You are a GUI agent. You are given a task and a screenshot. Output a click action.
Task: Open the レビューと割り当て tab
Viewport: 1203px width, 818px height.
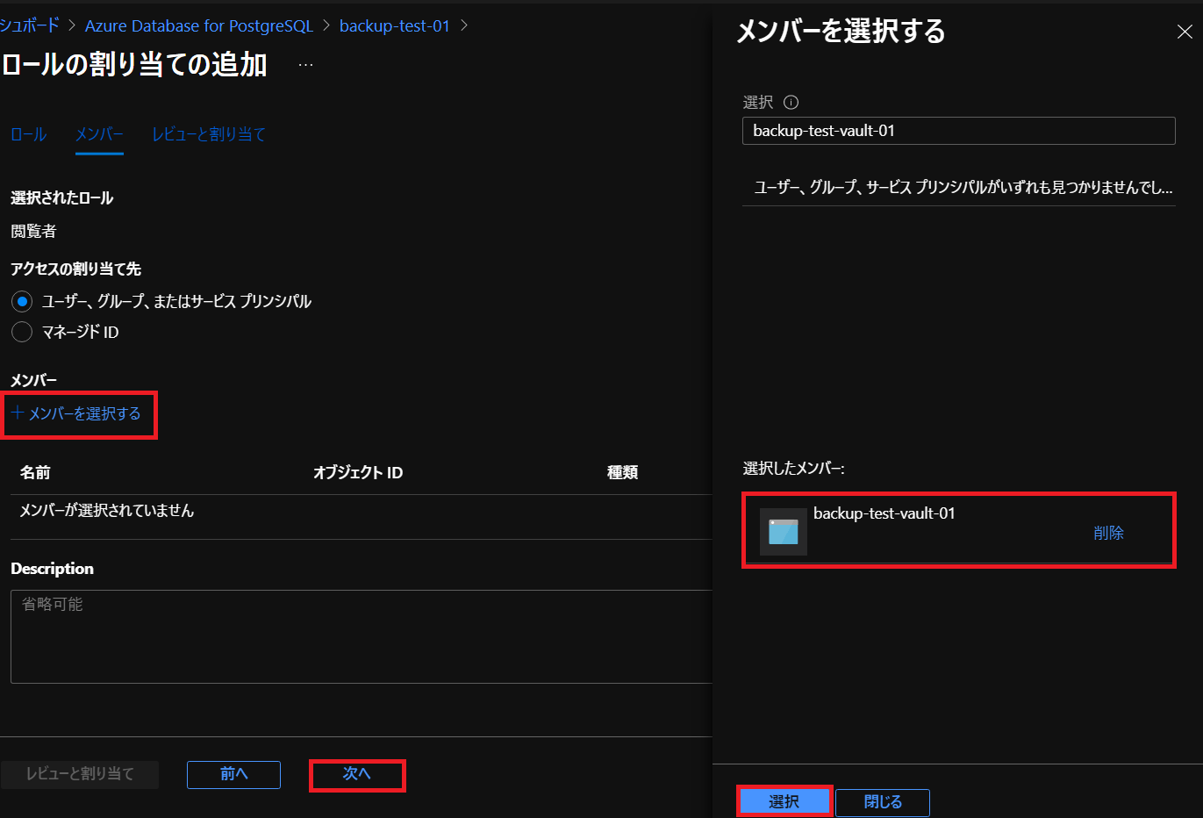(209, 134)
